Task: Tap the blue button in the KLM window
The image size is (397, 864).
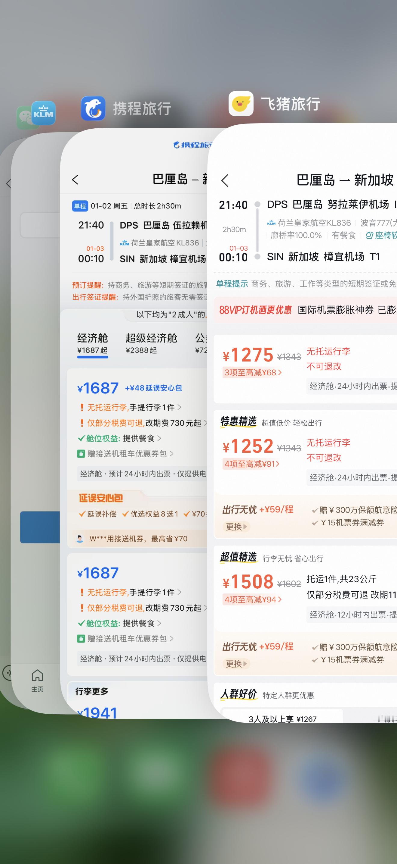Action: [x=40, y=527]
